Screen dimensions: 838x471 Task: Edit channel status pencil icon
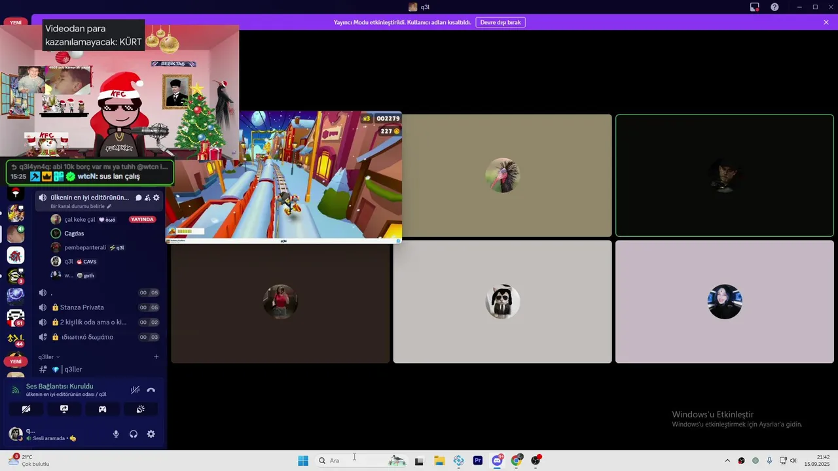coord(109,207)
